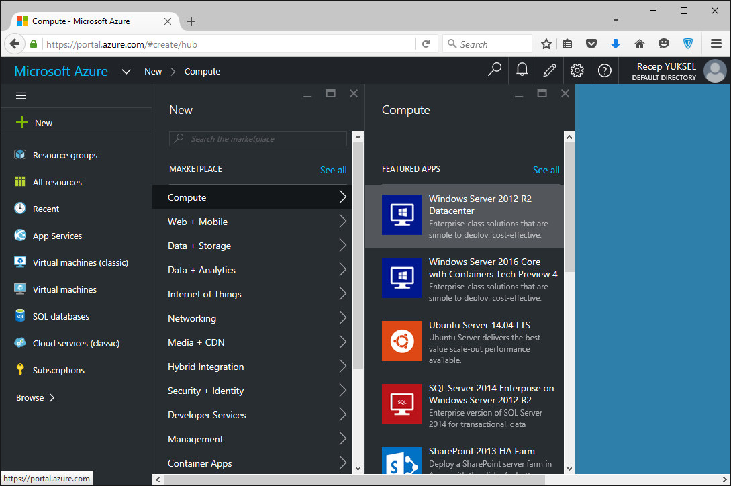This screenshot has width=731, height=486.
Task: Focus the Search the marketplace field
Action: point(258,138)
